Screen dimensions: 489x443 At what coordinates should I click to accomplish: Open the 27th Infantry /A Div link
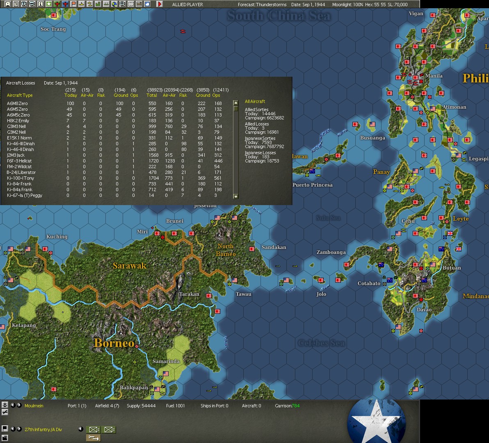pyautogui.click(x=43, y=429)
